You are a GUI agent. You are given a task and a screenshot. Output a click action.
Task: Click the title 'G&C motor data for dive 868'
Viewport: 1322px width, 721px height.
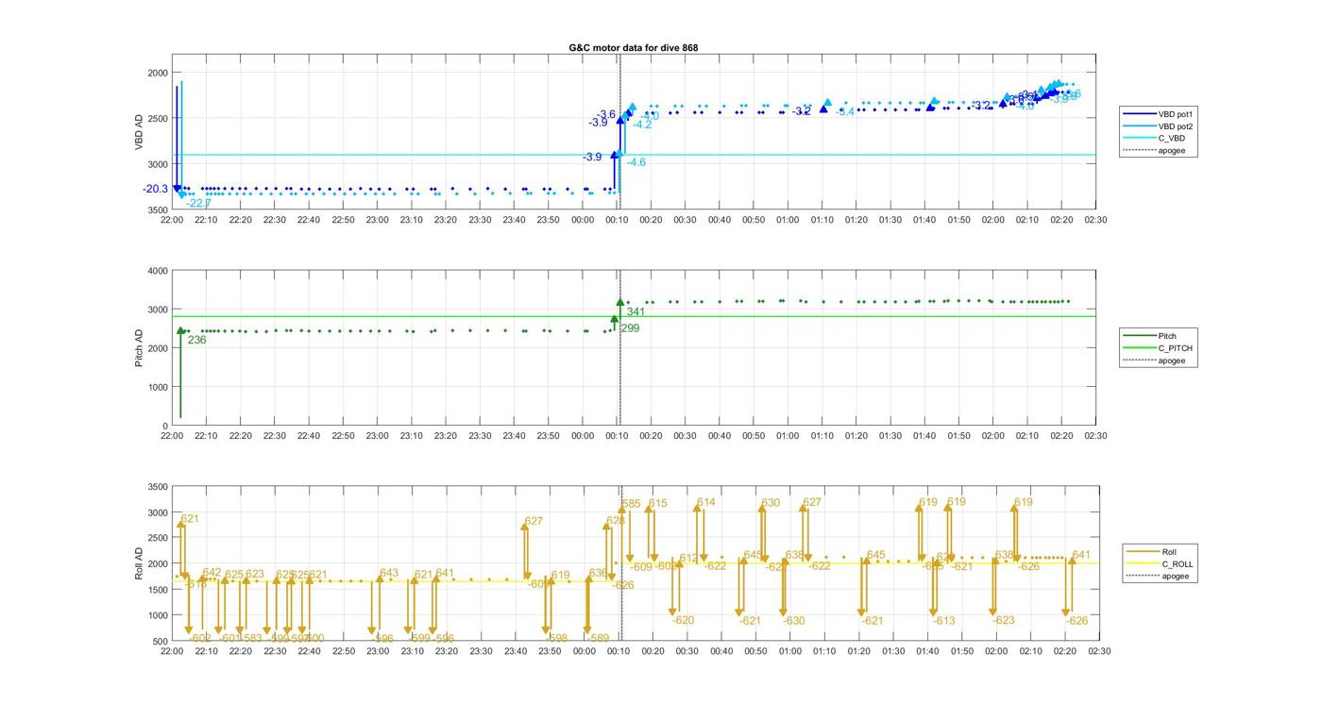pyautogui.click(x=633, y=47)
